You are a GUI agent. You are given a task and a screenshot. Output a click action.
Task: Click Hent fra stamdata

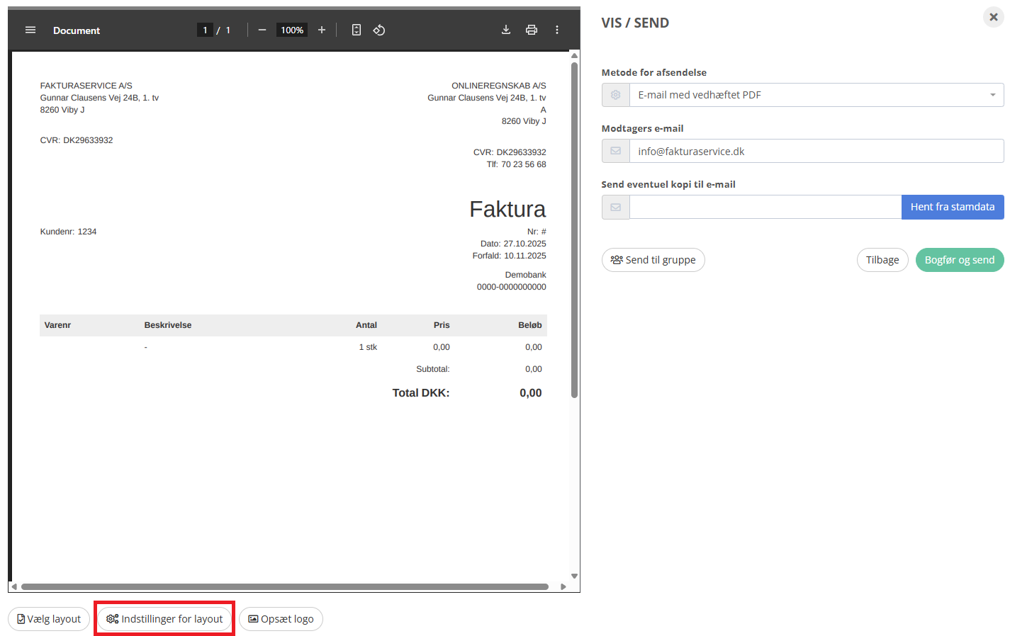953,207
